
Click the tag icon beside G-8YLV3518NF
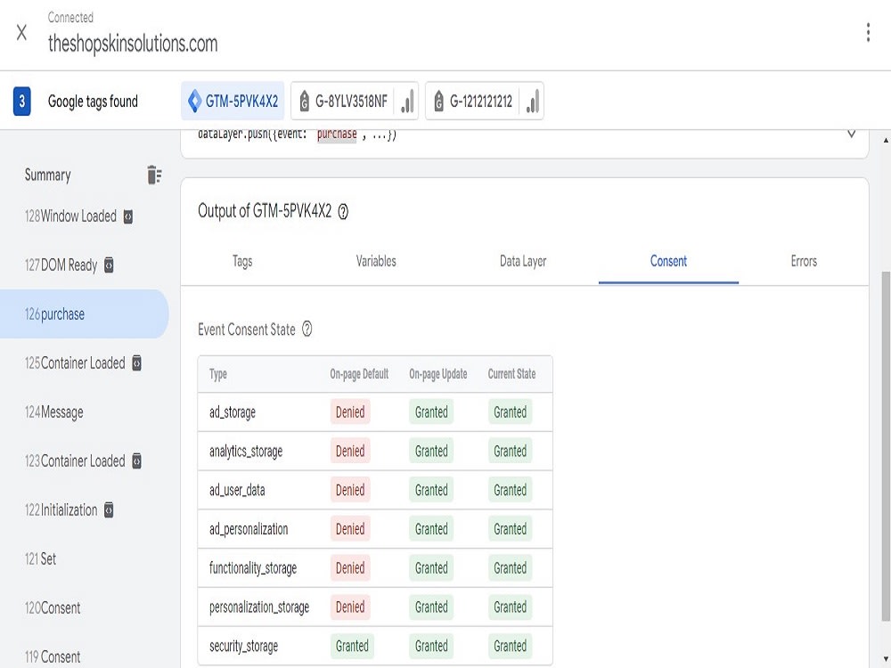point(305,102)
